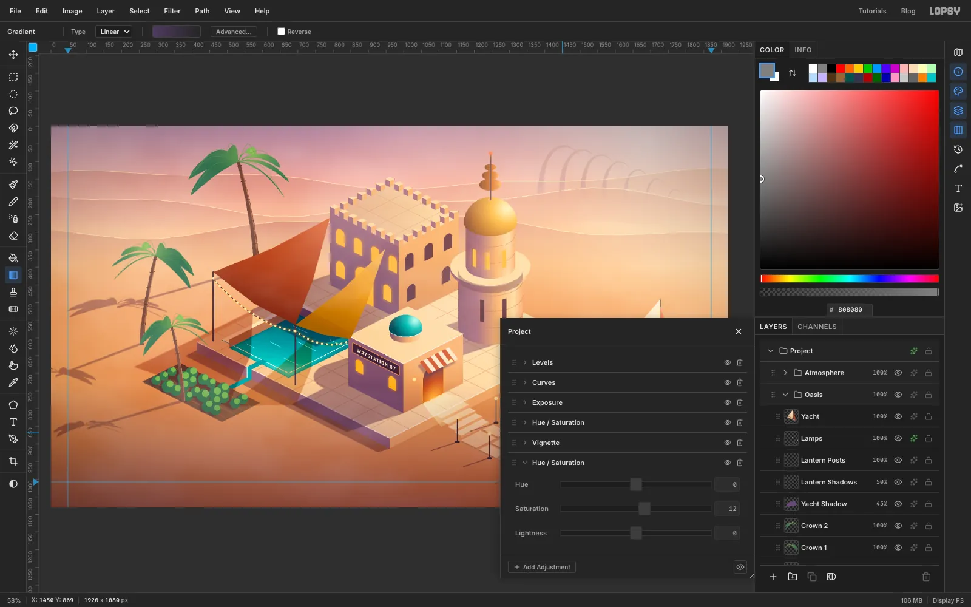The image size is (971, 607).
Task: Collapse the open Hue / Saturation adjustment
Action: (x=525, y=463)
